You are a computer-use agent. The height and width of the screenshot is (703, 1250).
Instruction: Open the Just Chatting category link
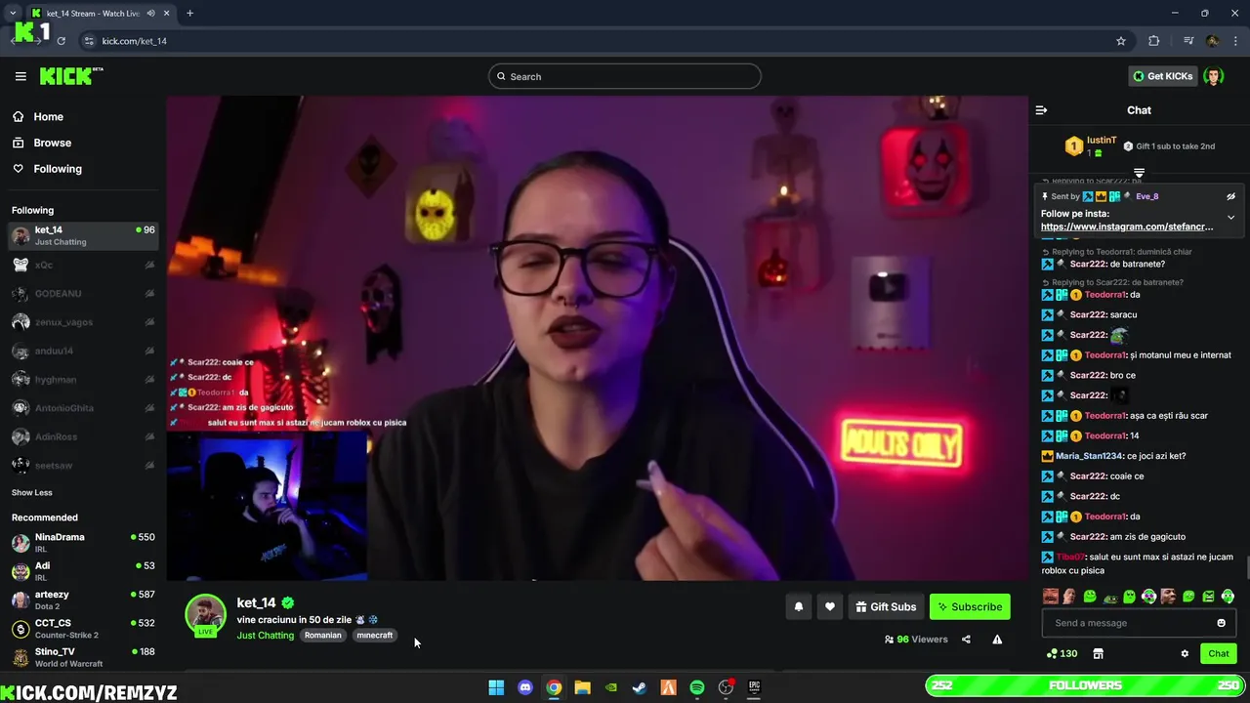265,635
